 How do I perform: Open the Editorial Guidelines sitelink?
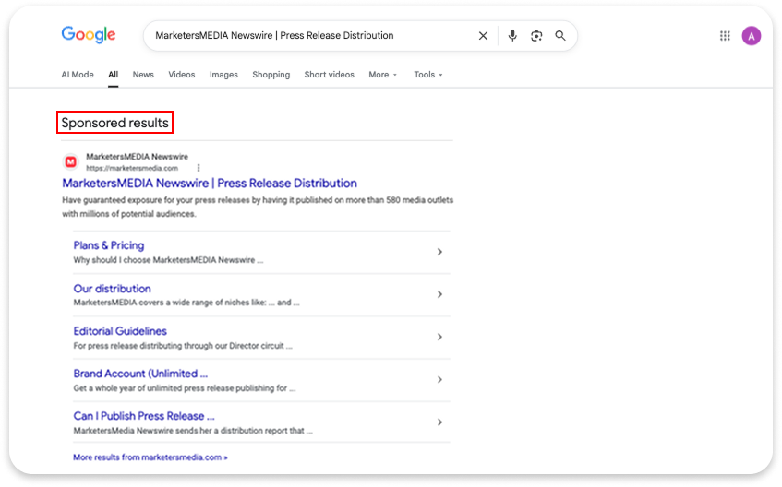(x=120, y=331)
